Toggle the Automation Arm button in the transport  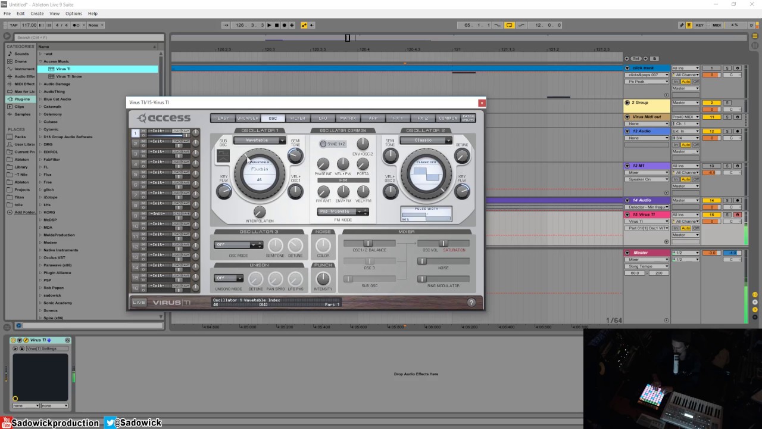[304, 25]
